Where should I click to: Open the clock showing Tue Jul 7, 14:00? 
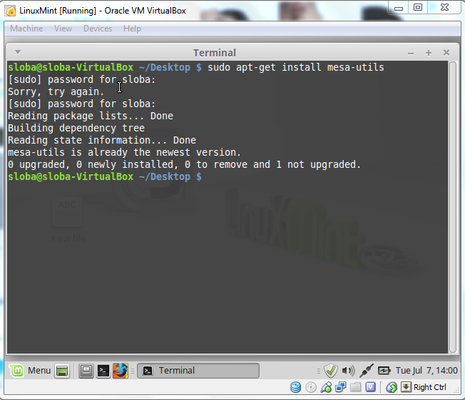(x=426, y=371)
